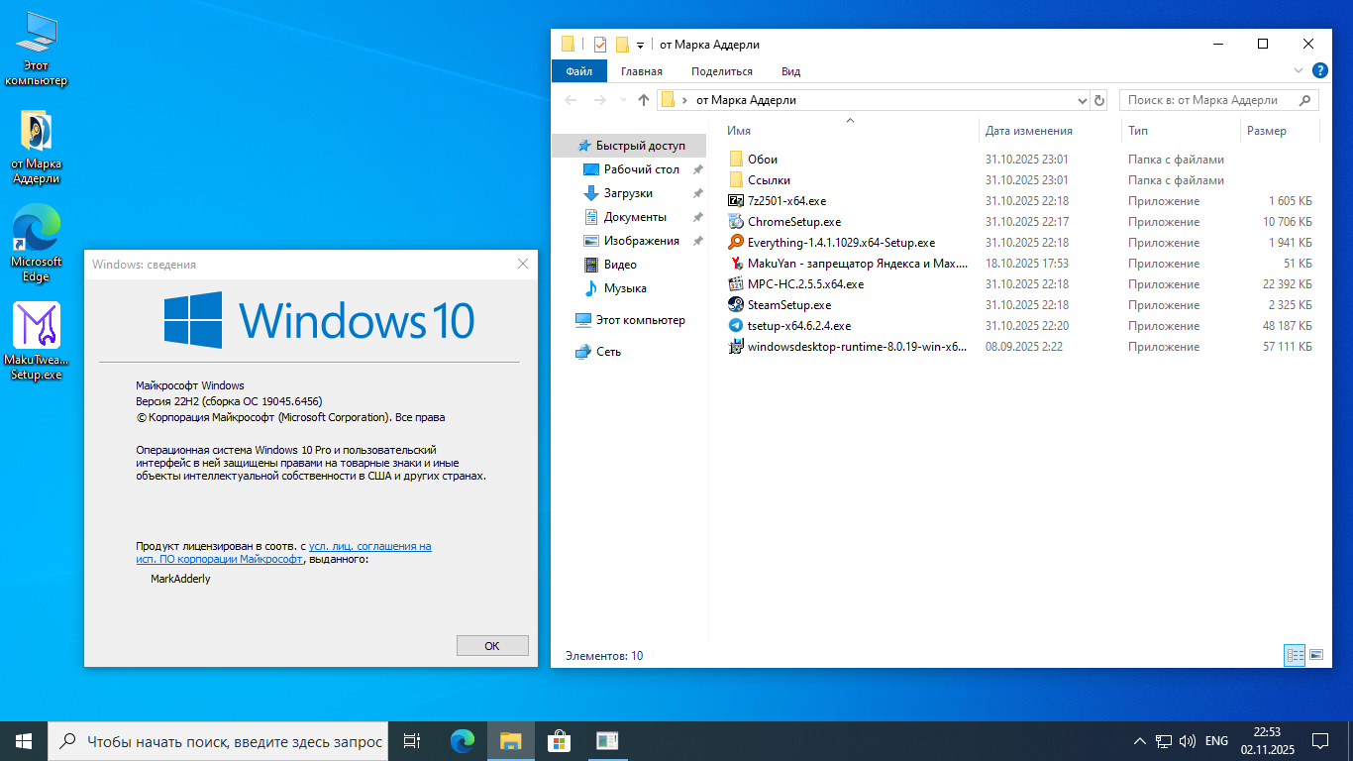
Task: Select the ChromeSetup.exe file
Action: click(x=793, y=222)
